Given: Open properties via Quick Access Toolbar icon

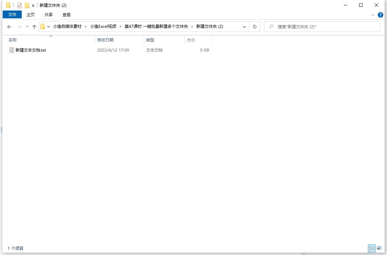Looking at the screenshot, I should click(19, 5).
